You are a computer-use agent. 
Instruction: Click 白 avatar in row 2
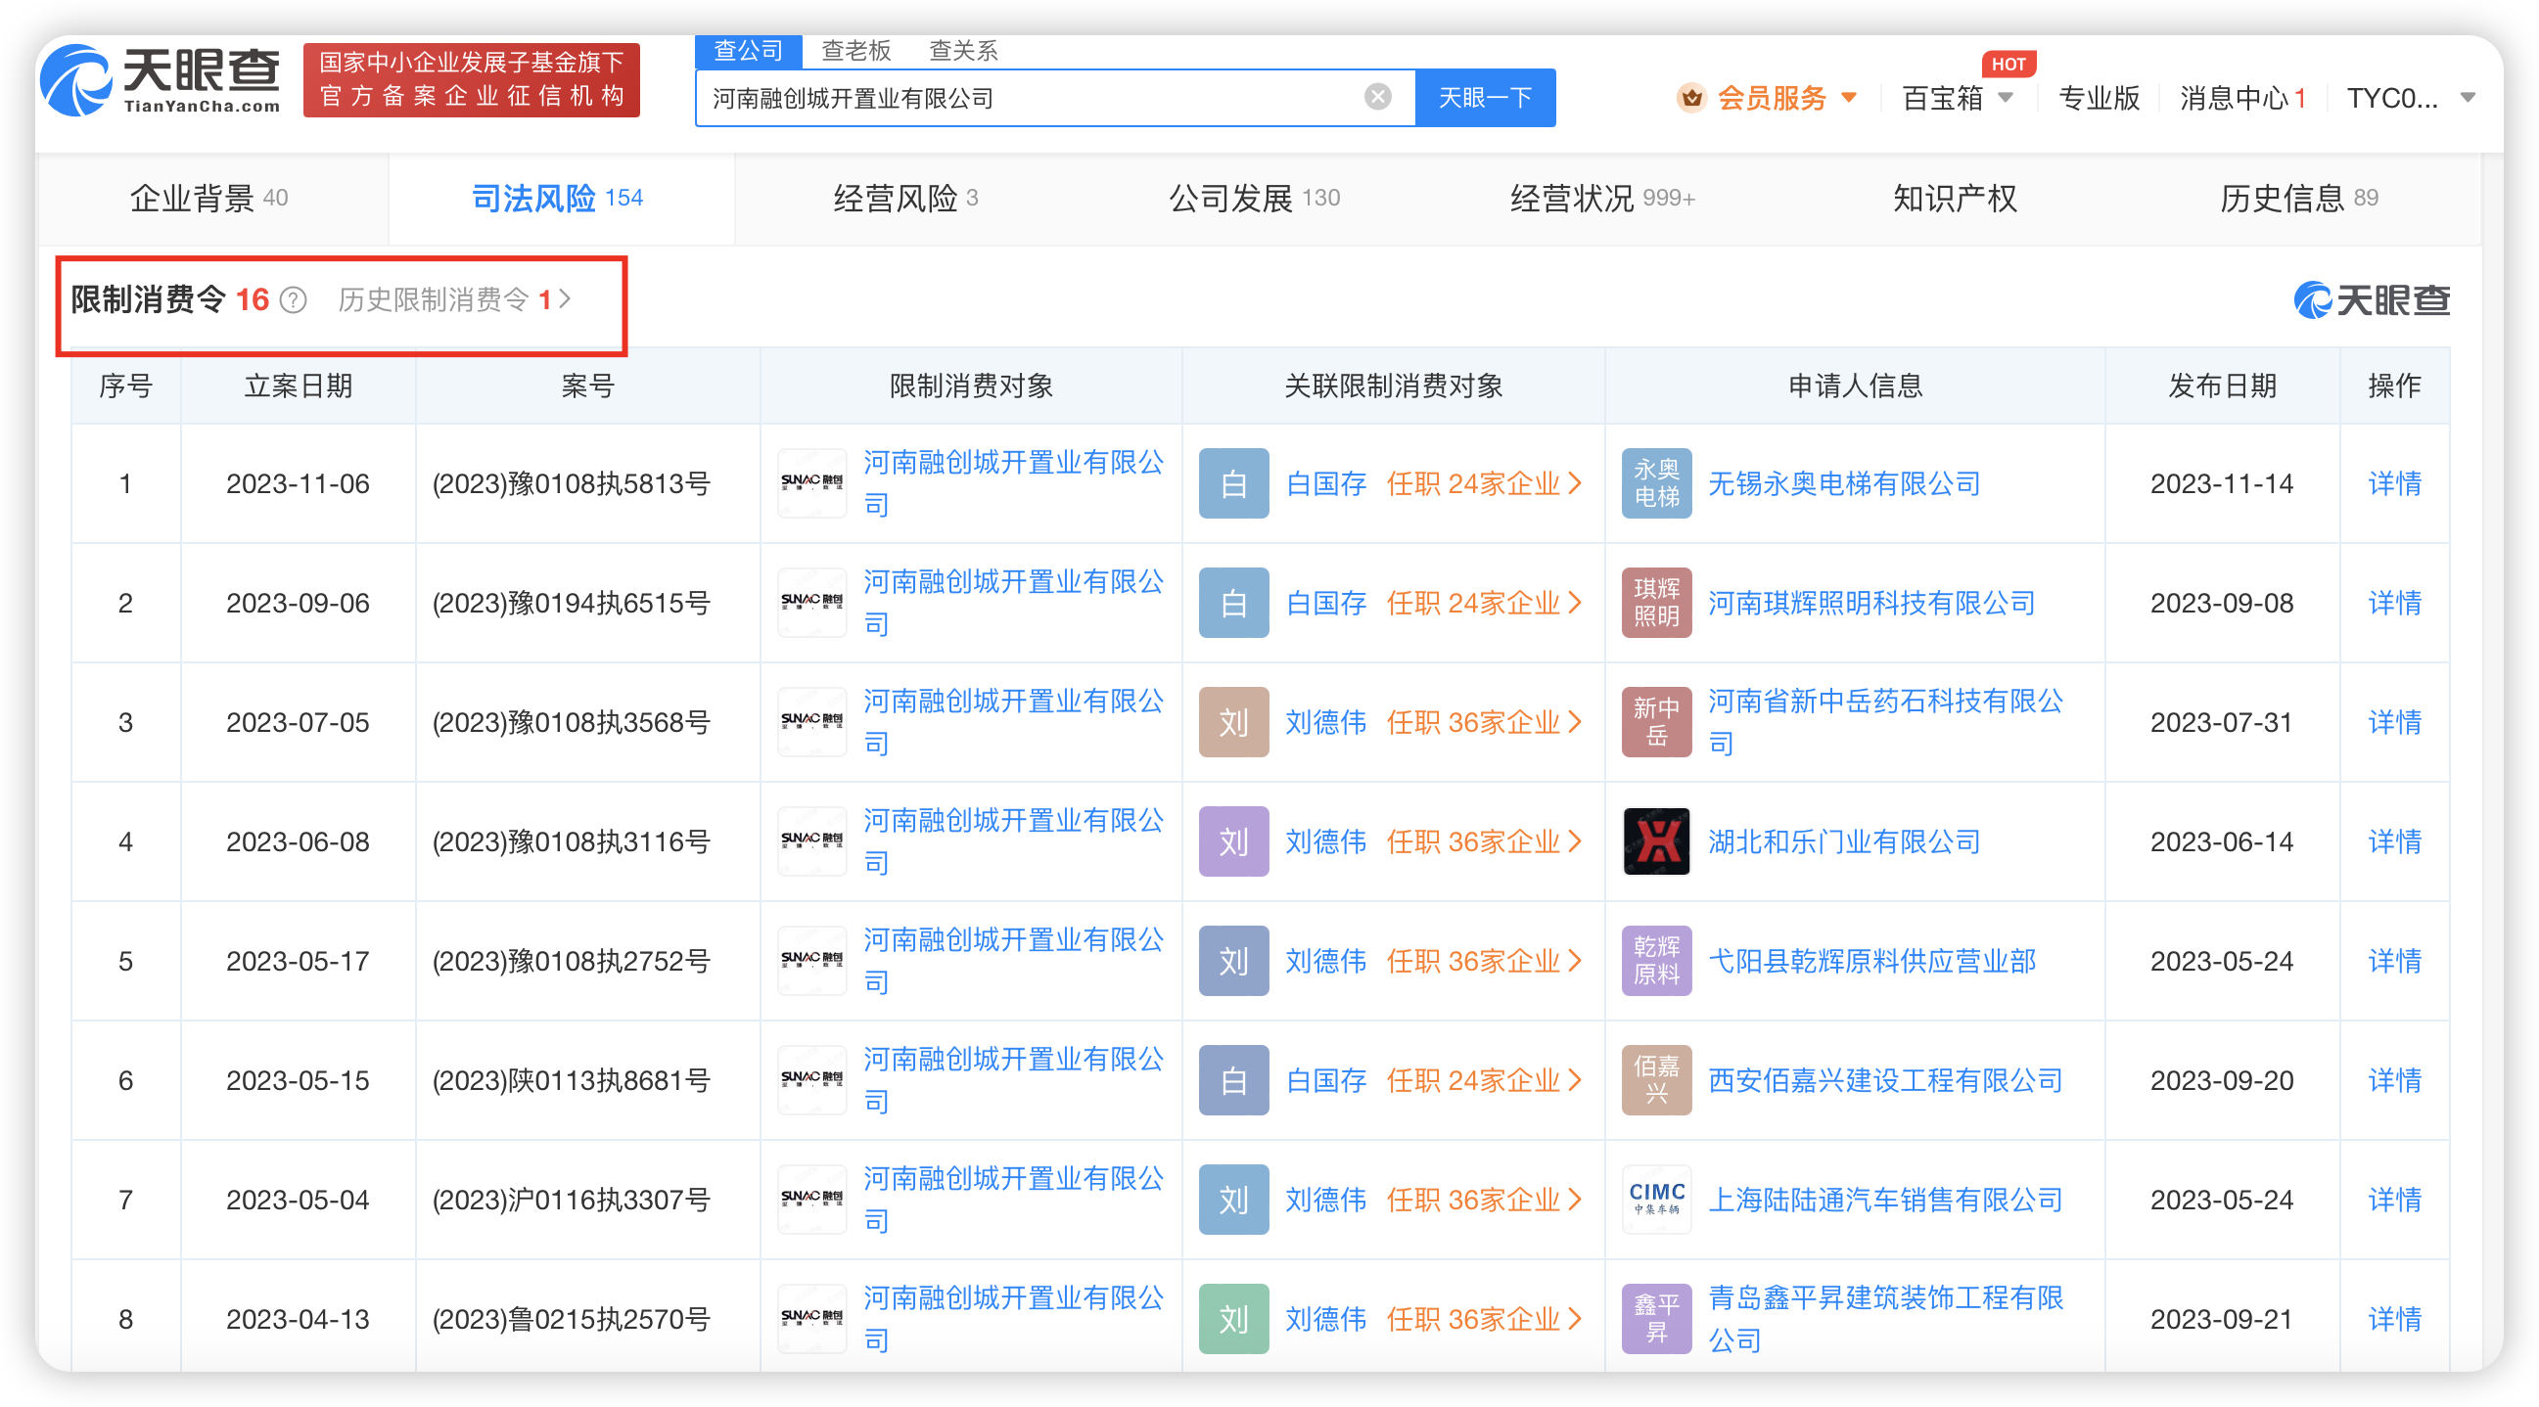click(x=1233, y=603)
